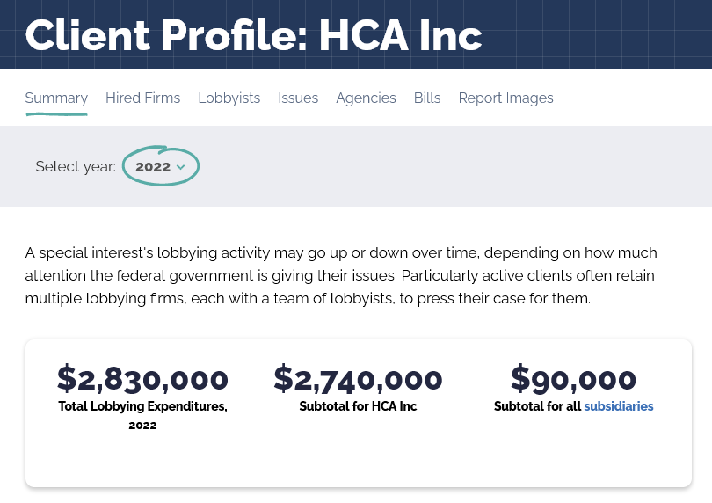Click the chevron arrow beside 2022

tap(180, 167)
